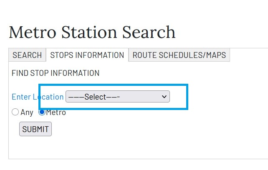The image size is (268, 170).
Task: Click the "Metro" option label text
Action: pos(56,112)
